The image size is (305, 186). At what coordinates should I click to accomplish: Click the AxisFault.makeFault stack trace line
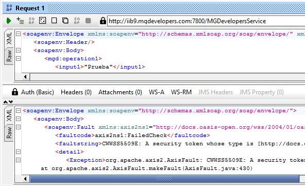coord(147,168)
